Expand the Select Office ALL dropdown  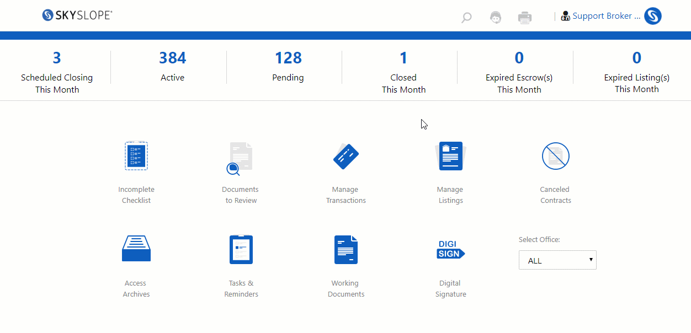(x=557, y=260)
